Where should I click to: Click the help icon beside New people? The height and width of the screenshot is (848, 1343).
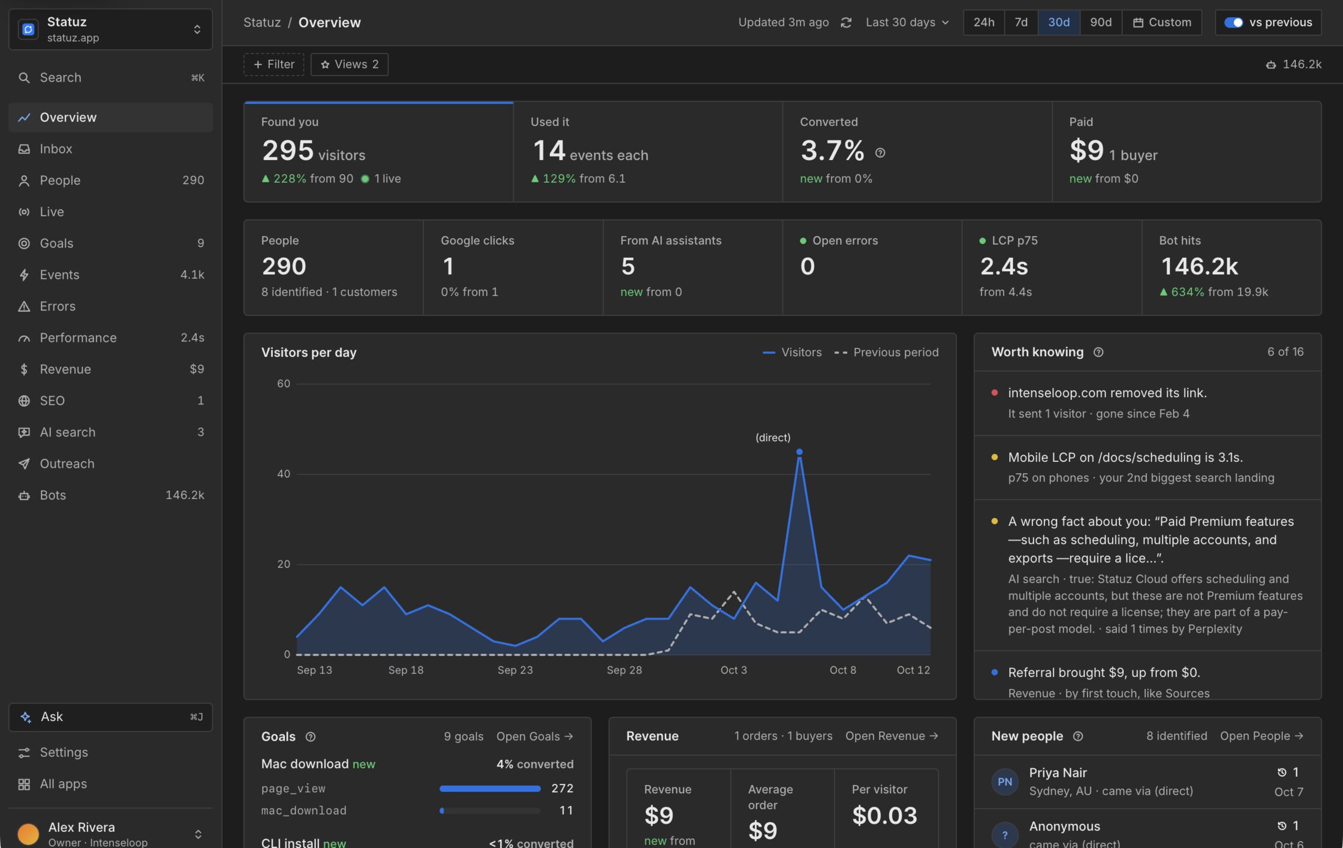tap(1078, 736)
